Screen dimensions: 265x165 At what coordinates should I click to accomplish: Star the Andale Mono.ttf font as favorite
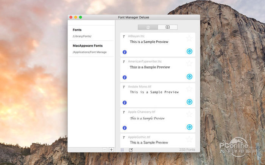pos(189,89)
